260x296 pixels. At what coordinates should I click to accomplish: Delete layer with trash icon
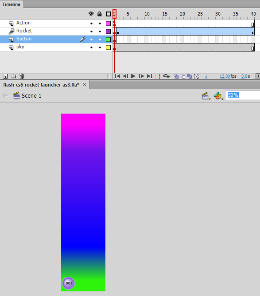[x=22, y=76]
